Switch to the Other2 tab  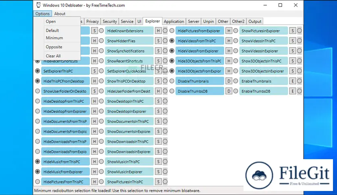pos(238,21)
